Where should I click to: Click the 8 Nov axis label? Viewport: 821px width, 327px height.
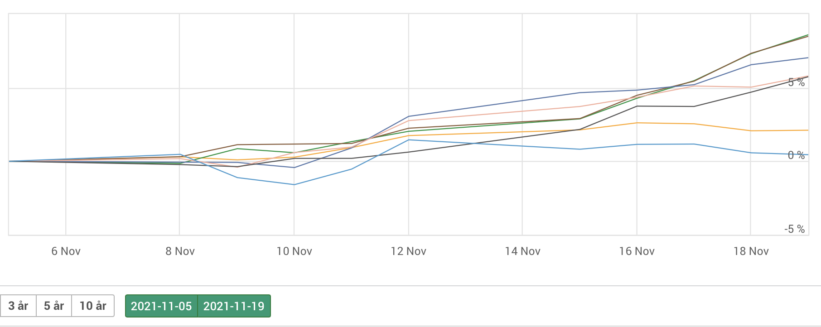click(180, 251)
